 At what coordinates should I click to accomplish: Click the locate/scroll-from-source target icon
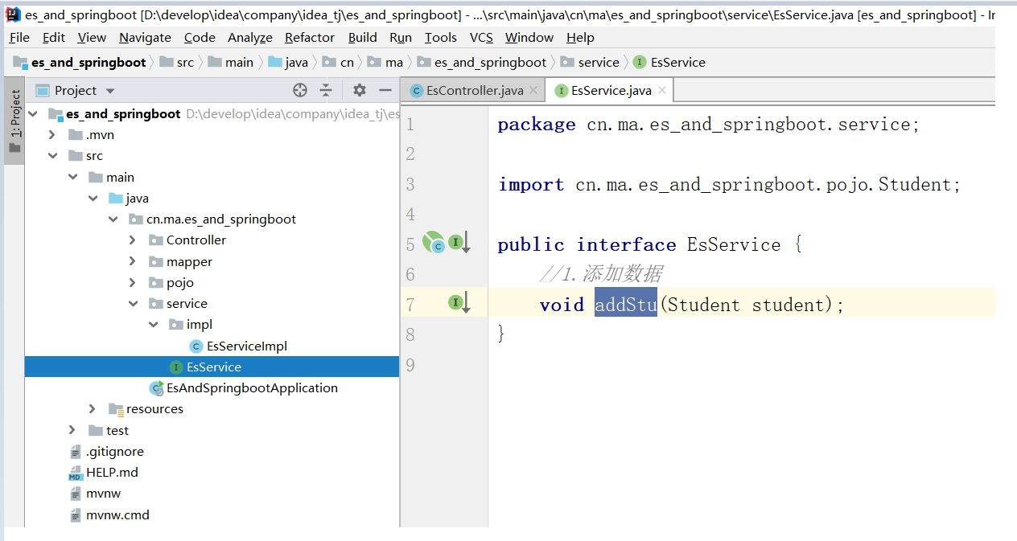[x=300, y=90]
